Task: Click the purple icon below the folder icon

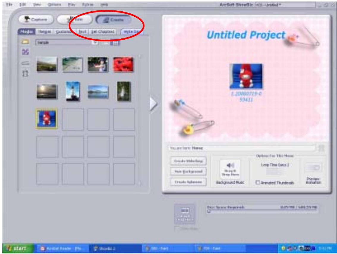Action: point(25,52)
